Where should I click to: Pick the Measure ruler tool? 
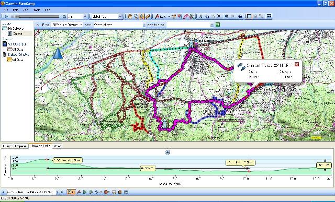click(148, 16)
